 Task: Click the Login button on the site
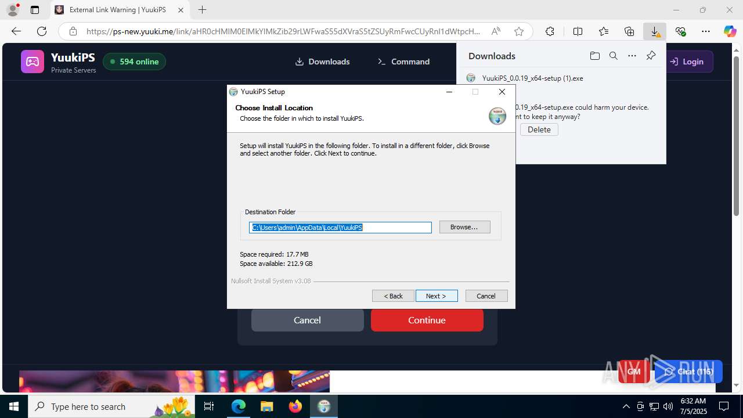(x=687, y=62)
